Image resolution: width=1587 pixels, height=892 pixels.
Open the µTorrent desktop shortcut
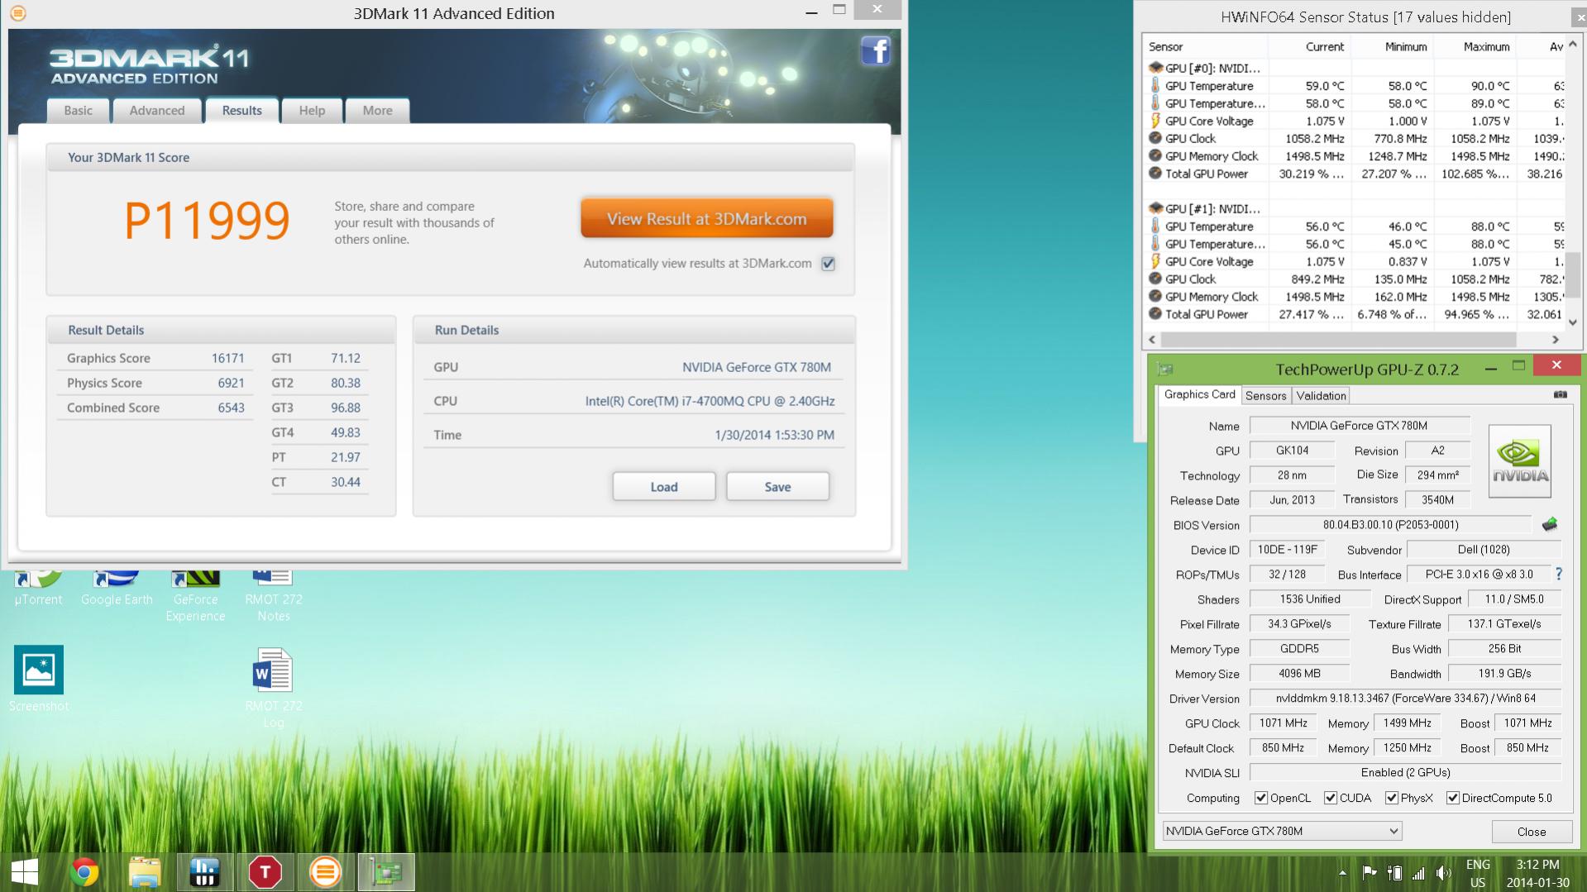tap(38, 589)
